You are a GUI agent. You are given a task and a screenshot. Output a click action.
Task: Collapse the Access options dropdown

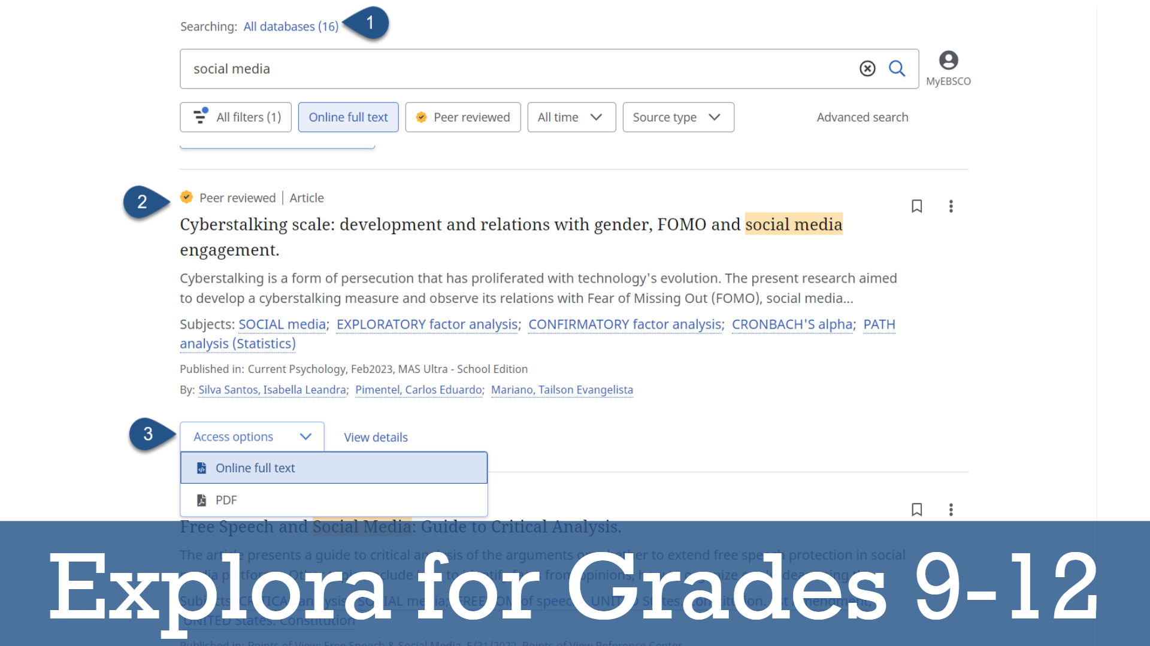click(252, 437)
